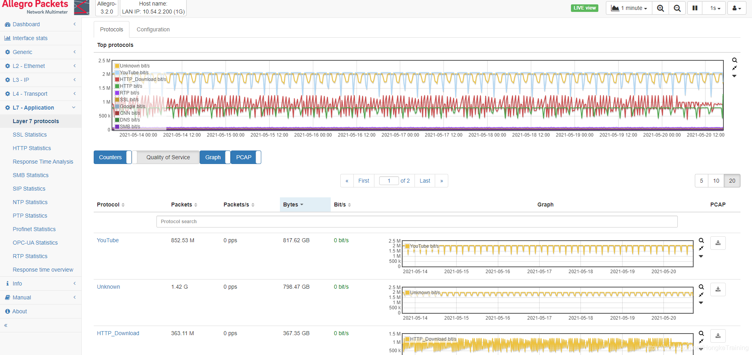Click the page number input box

coord(389,181)
